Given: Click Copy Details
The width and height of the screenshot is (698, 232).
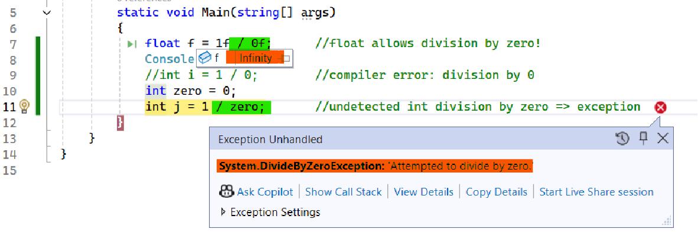Looking at the screenshot, I should [497, 192].
